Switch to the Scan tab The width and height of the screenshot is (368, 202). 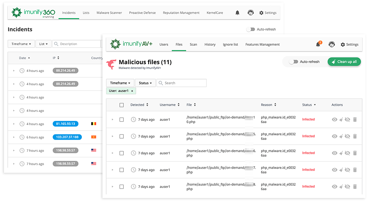coord(193,44)
